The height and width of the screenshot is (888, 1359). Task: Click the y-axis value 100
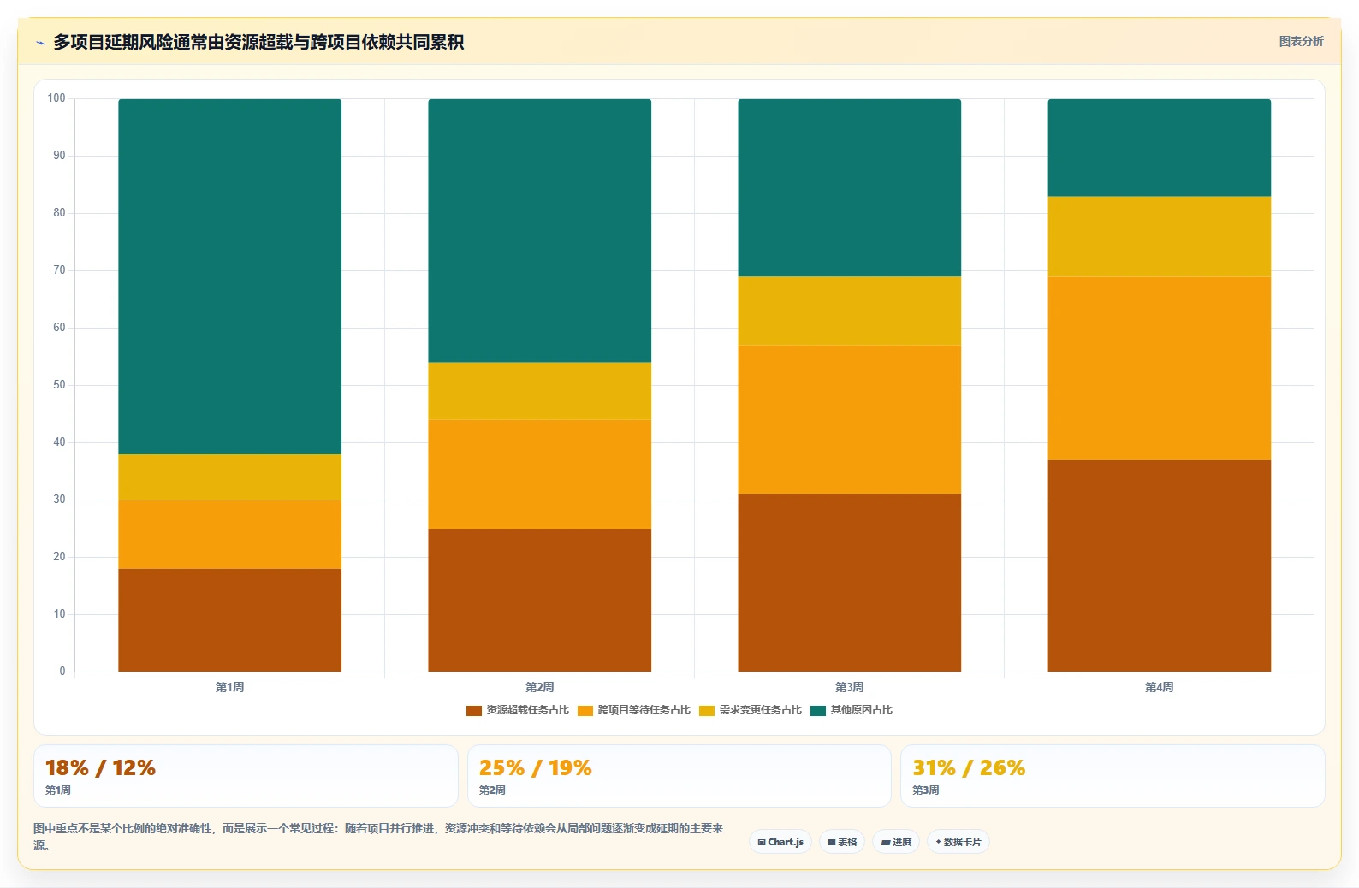pyautogui.click(x=56, y=98)
